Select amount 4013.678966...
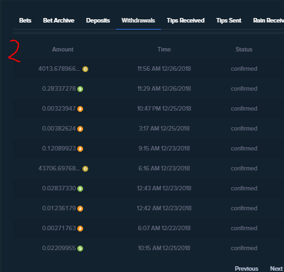284x272 pixels. click(x=59, y=69)
